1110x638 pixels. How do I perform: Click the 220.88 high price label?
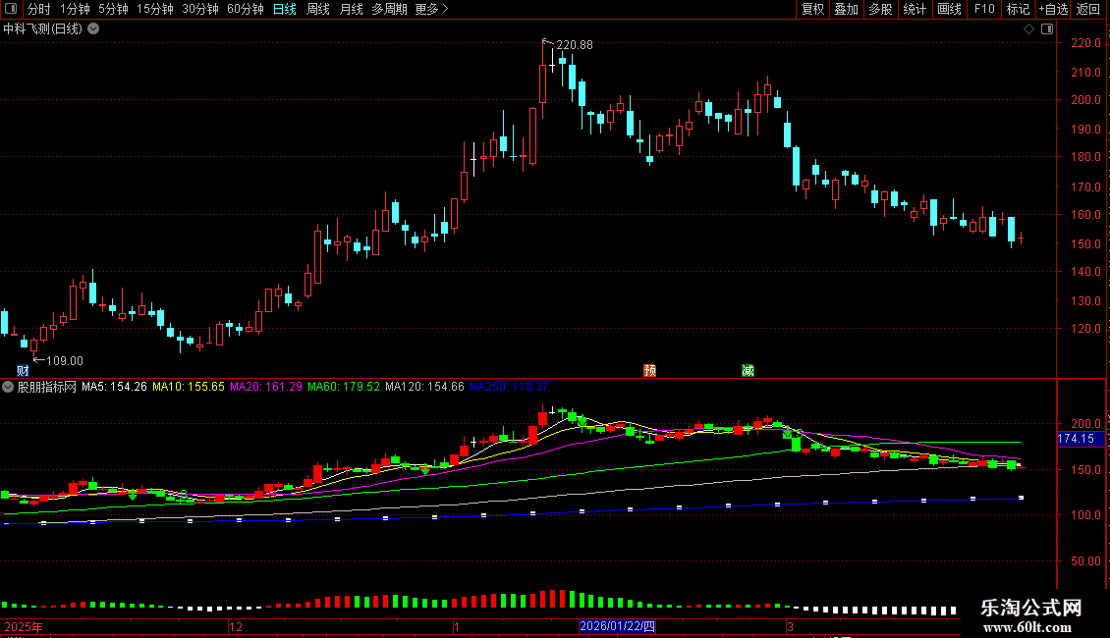(574, 45)
